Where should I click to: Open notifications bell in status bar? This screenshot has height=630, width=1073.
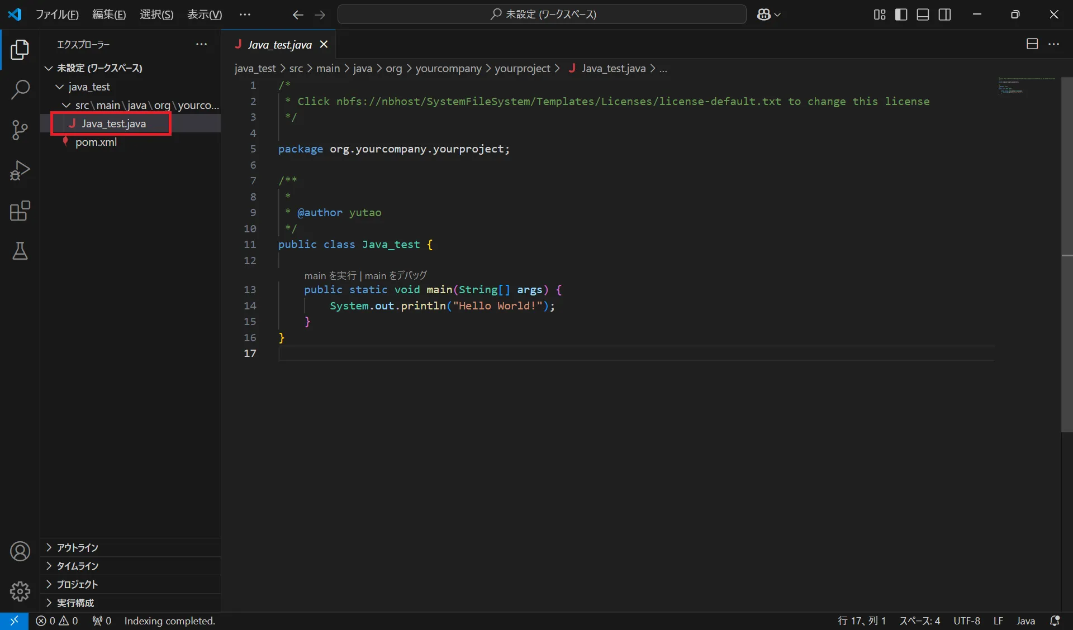(1055, 621)
